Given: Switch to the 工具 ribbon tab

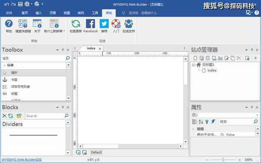Looking at the screenshot, I should pyautogui.click(x=95, y=13).
